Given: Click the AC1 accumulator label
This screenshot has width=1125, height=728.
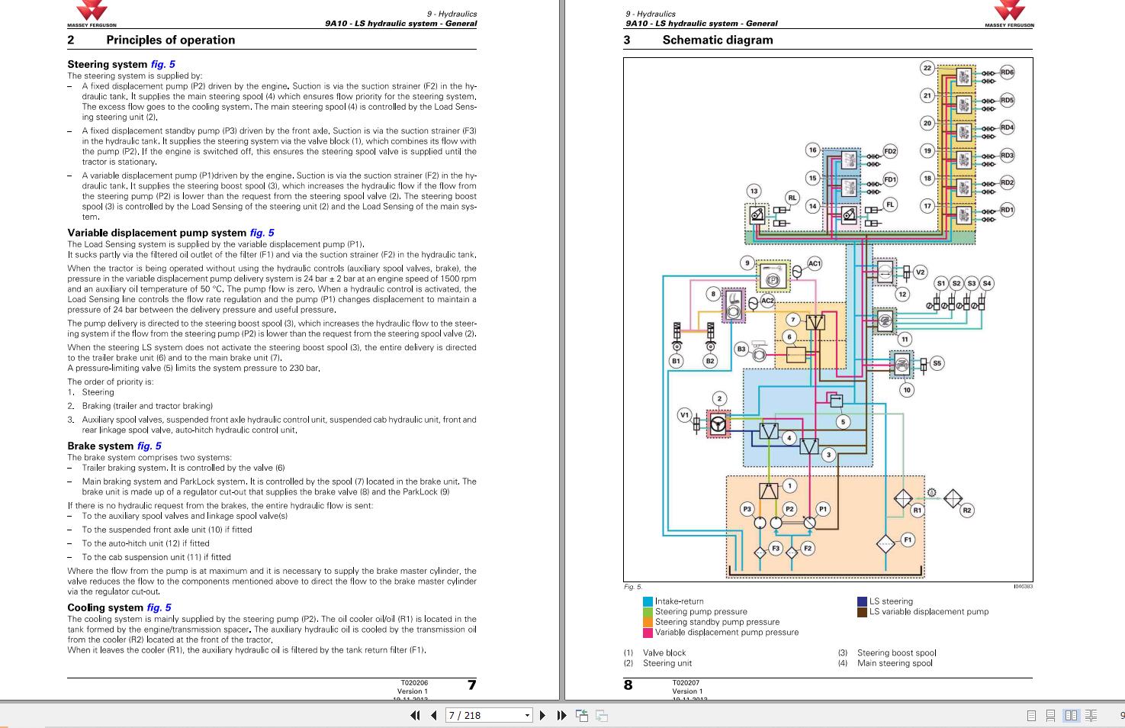Looking at the screenshot, I should pos(815,263).
